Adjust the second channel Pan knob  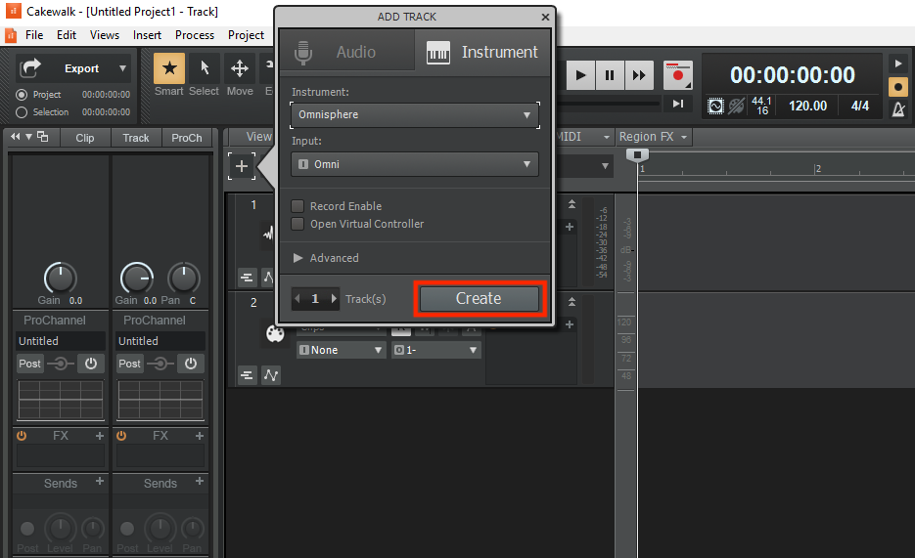[x=184, y=279]
